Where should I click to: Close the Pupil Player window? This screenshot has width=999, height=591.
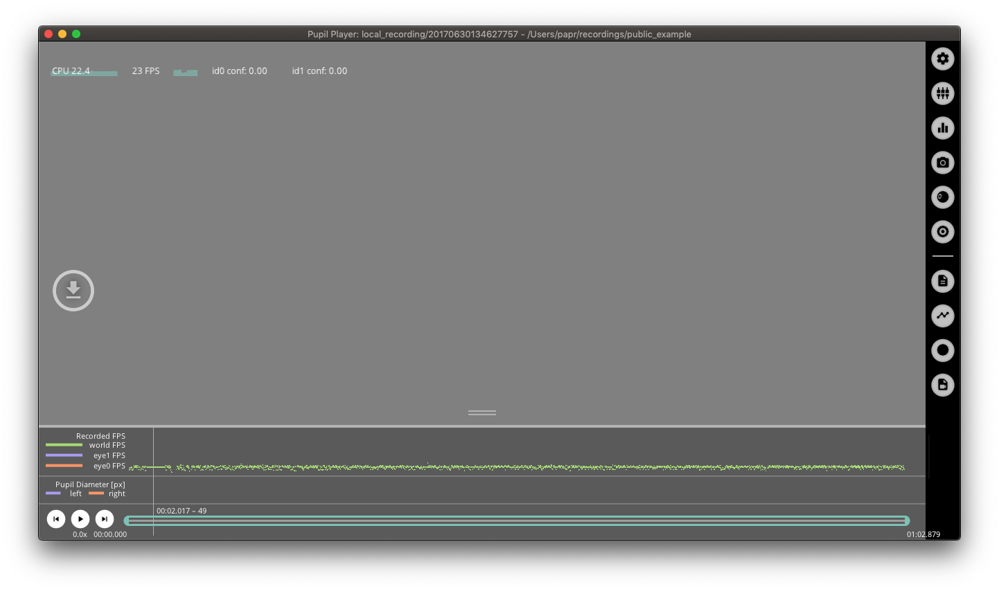pos(48,34)
